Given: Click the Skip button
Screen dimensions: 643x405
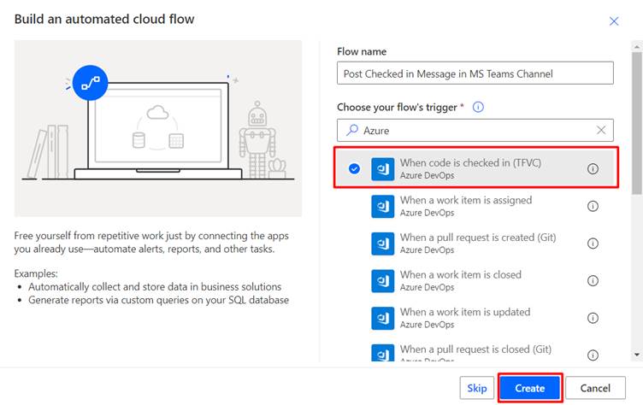Looking at the screenshot, I should click(477, 388).
